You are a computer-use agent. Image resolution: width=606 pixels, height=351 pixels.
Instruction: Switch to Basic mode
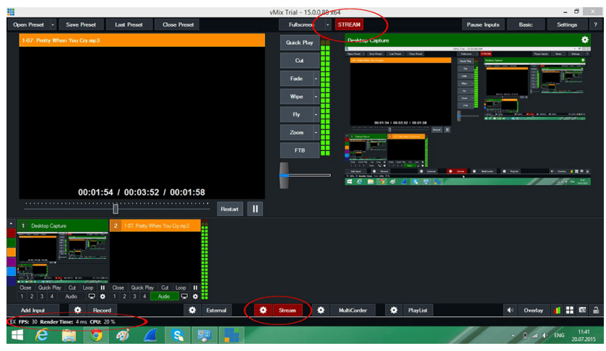tap(526, 25)
